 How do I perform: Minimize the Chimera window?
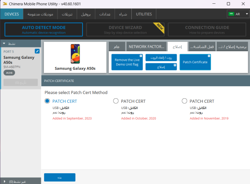point(214,4)
